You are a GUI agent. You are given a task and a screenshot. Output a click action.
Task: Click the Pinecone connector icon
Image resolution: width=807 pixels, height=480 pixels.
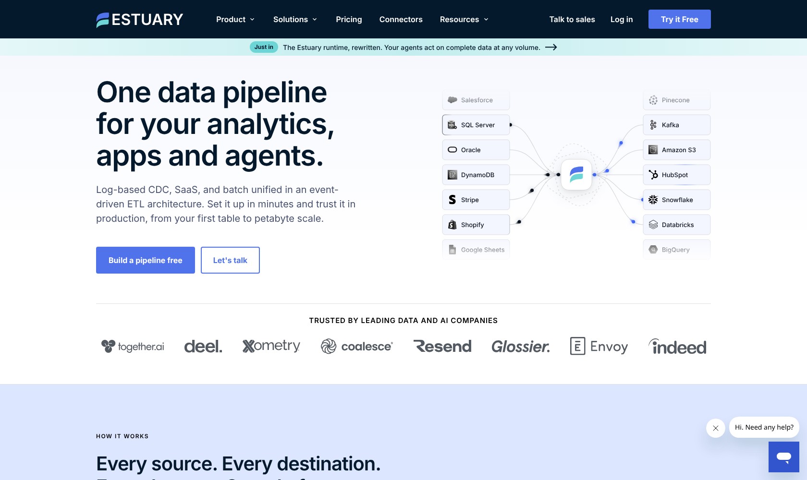click(653, 100)
